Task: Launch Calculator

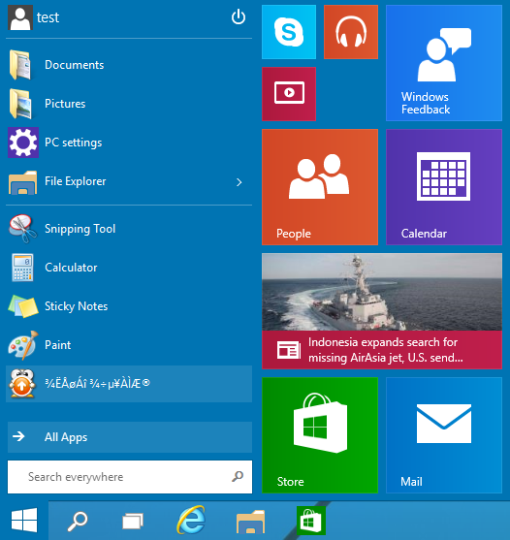Action: 129,268
